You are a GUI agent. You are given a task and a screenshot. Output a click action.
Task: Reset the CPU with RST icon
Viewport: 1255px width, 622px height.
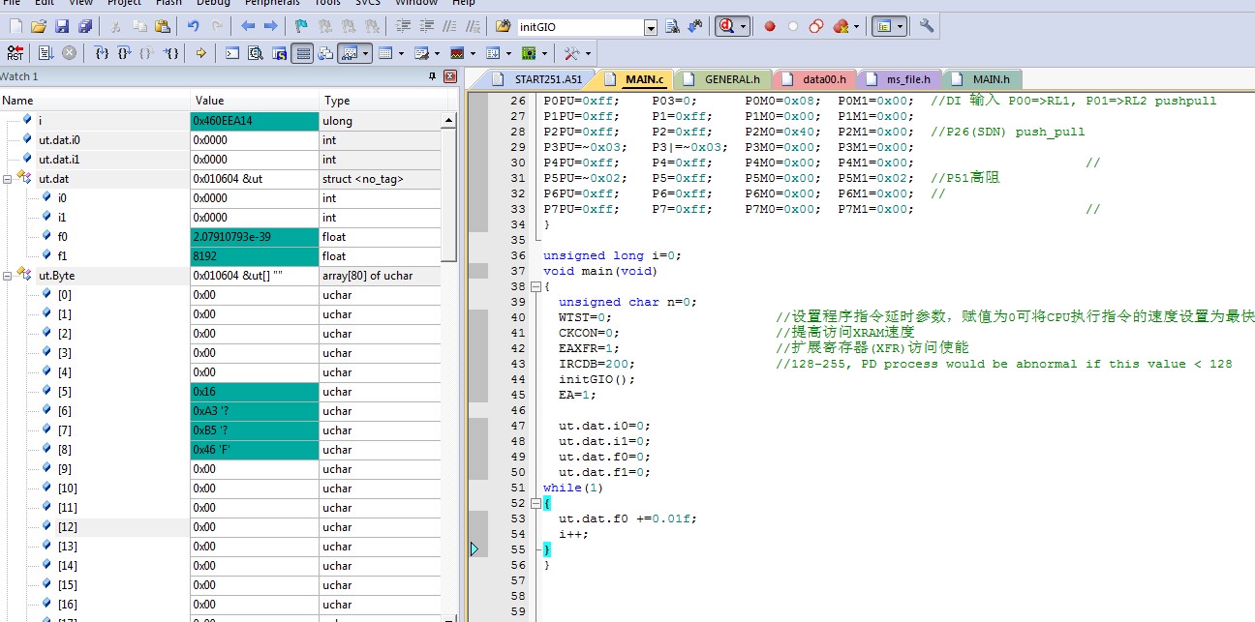tap(15, 53)
